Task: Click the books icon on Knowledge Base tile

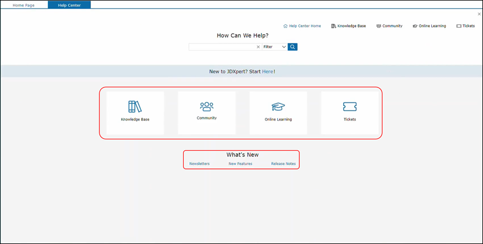Action: (135, 107)
